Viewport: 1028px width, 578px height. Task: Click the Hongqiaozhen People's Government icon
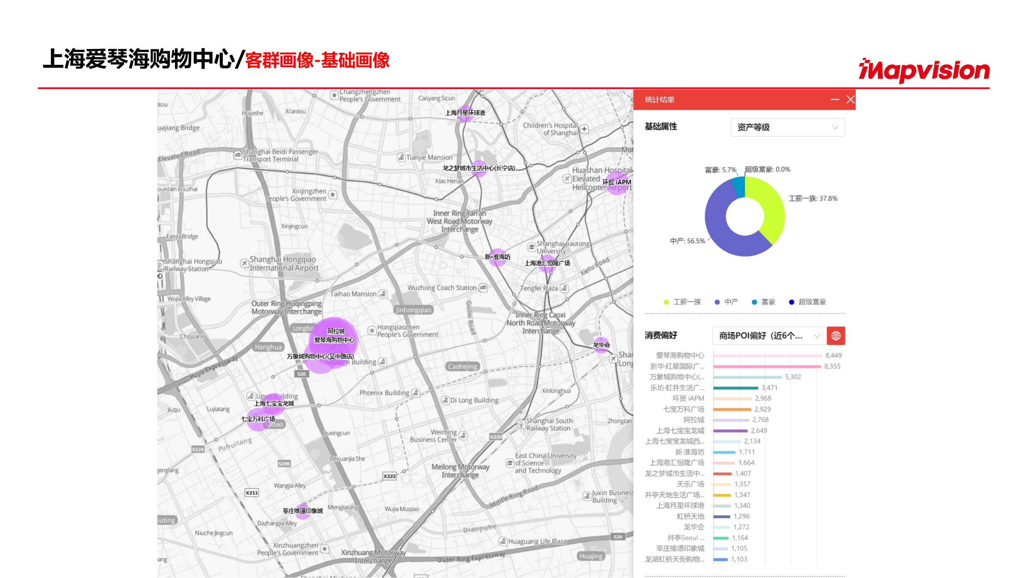point(372,331)
